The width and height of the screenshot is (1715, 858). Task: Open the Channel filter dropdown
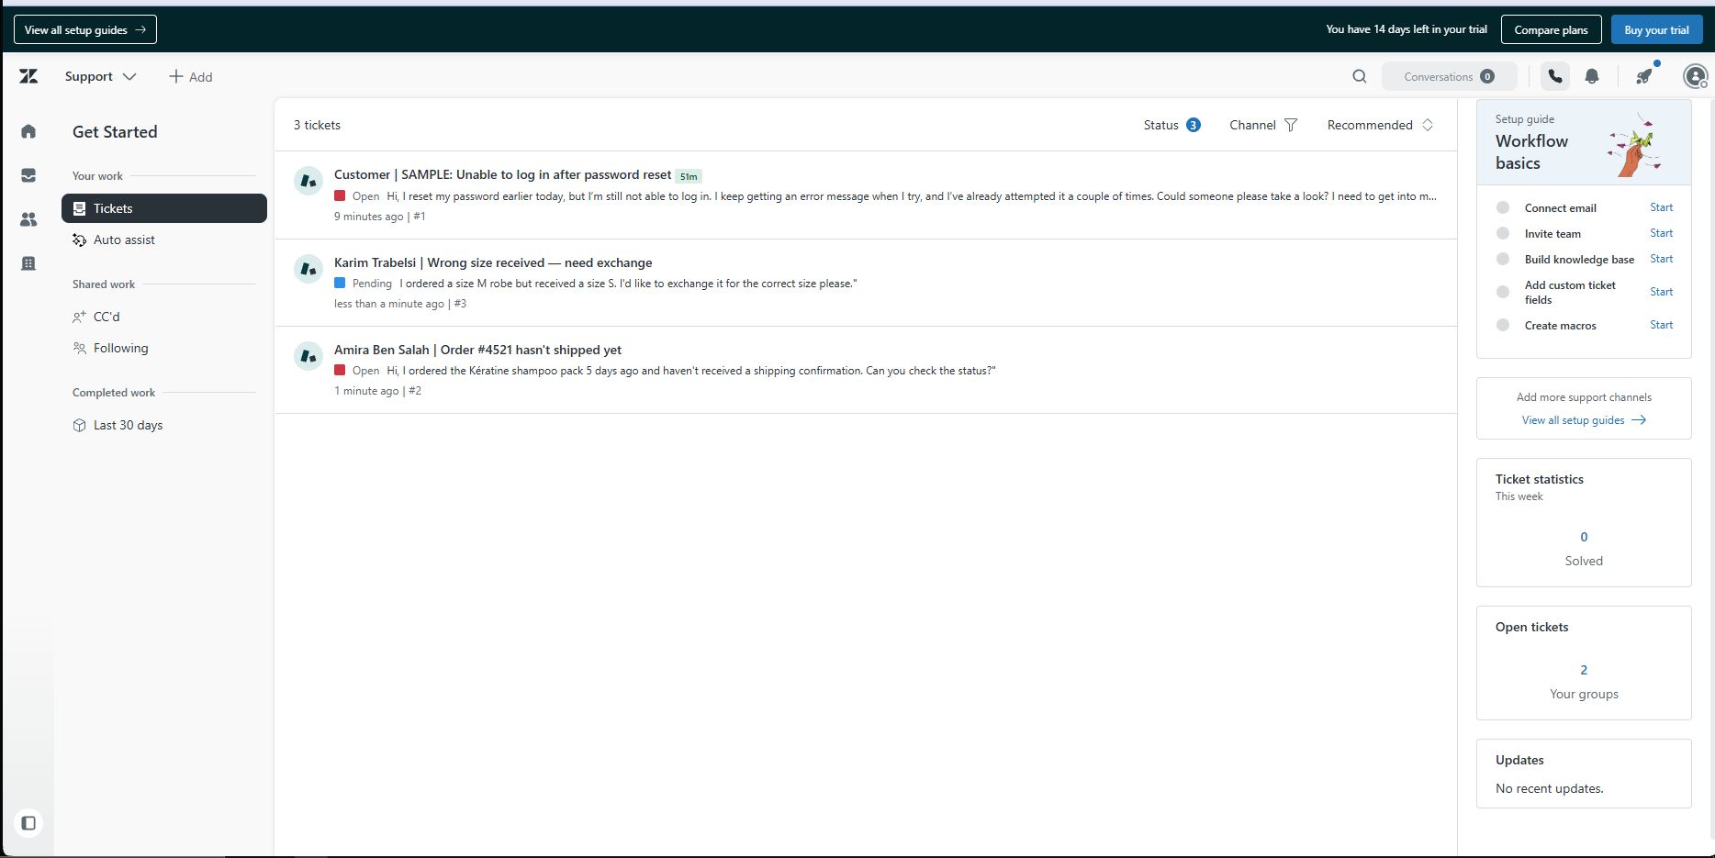[1263, 125]
